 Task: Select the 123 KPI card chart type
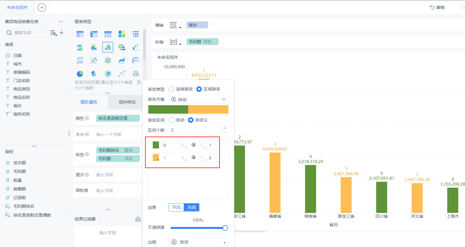click(136, 34)
